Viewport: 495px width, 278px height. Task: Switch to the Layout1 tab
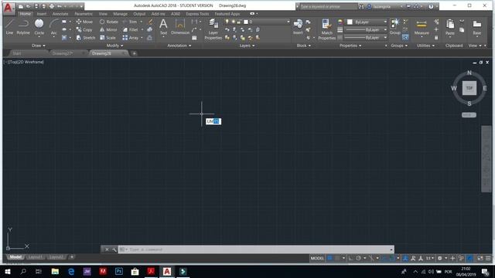(x=35, y=257)
